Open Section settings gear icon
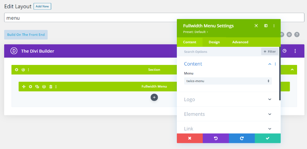The image size is (307, 149). pos(17,70)
